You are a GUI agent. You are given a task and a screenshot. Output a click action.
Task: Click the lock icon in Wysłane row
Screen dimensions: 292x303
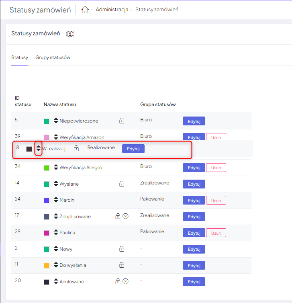121,184
